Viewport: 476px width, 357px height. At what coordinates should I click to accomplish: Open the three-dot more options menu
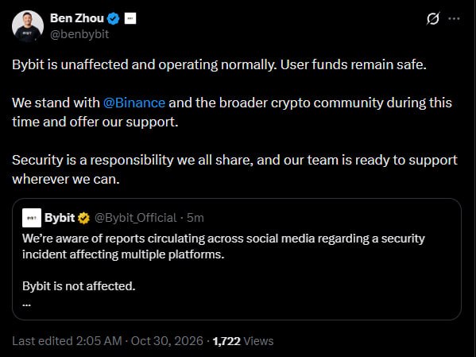[454, 18]
